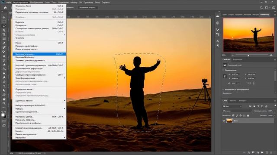Click Копировать (Copy) in Edit menu
The height and width of the screenshot is (155, 277).
tap(39, 25)
